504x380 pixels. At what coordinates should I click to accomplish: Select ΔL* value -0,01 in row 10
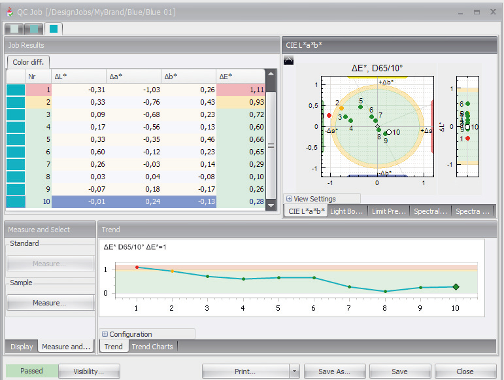click(x=78, y=201)
